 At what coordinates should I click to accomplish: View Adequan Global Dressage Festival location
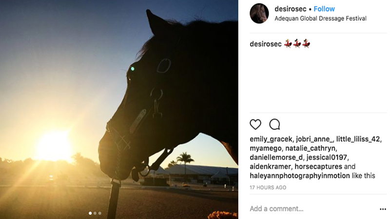320,18
